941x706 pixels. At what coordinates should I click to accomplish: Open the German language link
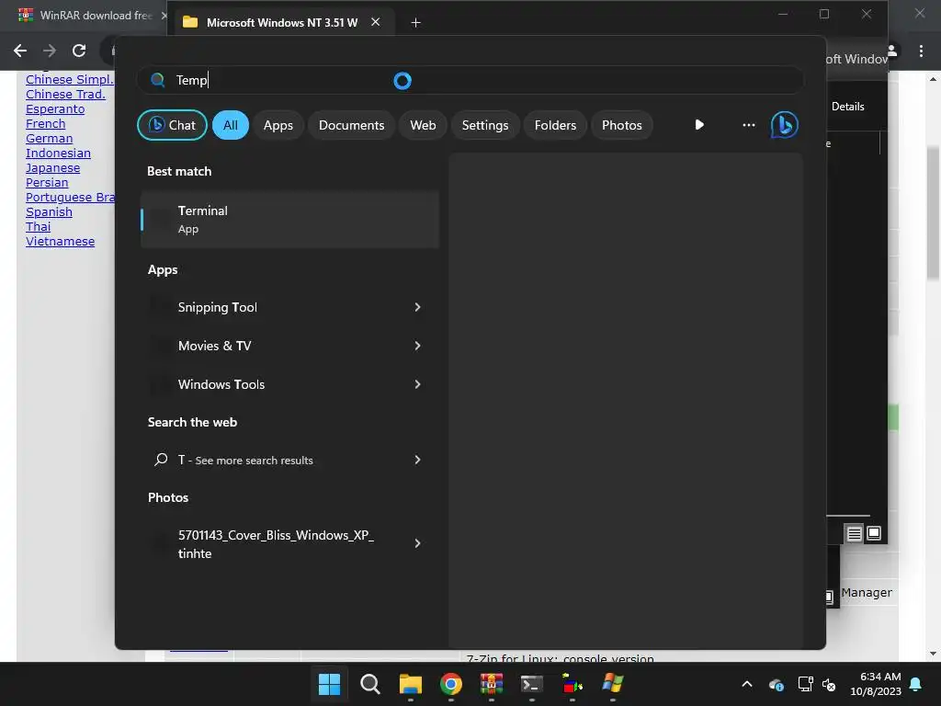point(50,138)
